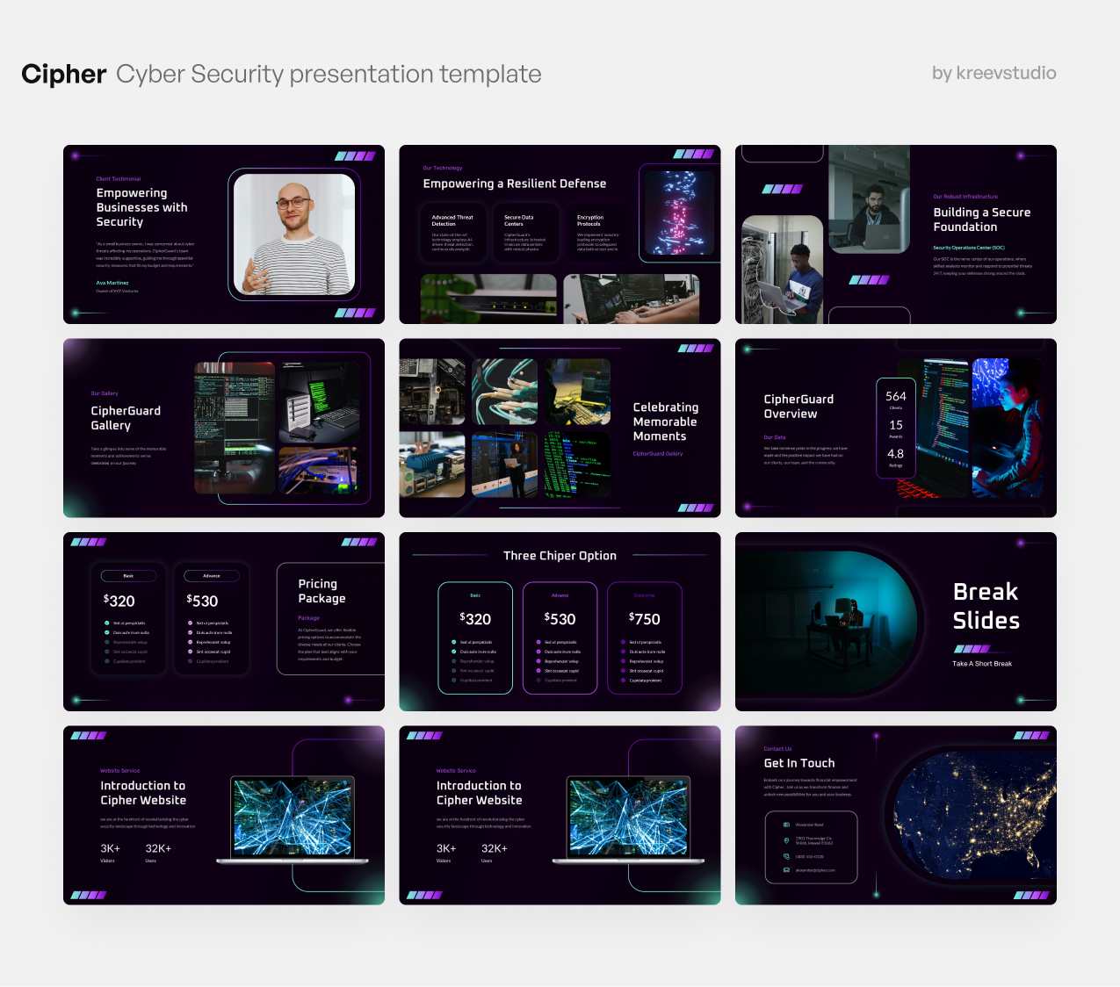Image resolution: width=1120 pixels, height=987 pixels.
Task: Switch to the Advance pill on the pricing slide
Action: point(212,576)
